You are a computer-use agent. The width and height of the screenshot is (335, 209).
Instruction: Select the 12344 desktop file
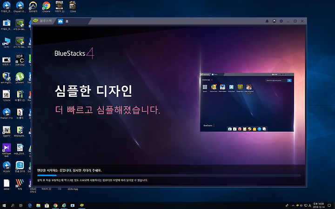[x=73, y=7]
